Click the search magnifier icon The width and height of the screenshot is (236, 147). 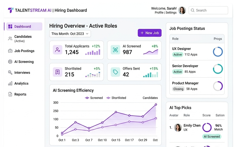point(193,10)
